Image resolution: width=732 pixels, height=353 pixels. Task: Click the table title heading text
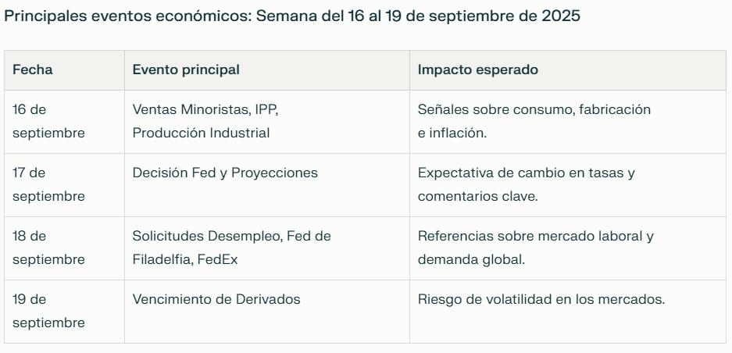click(291, 16)
